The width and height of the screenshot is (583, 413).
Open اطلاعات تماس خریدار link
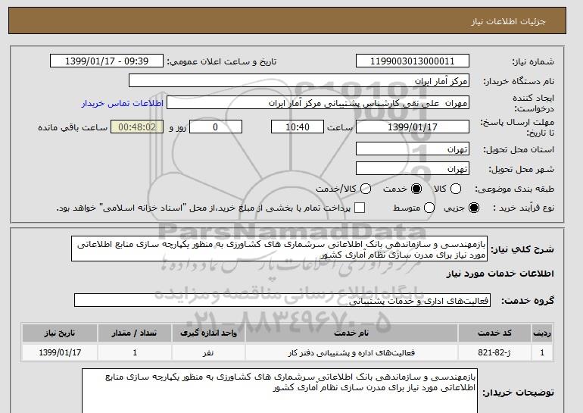(x=123, y=103)
